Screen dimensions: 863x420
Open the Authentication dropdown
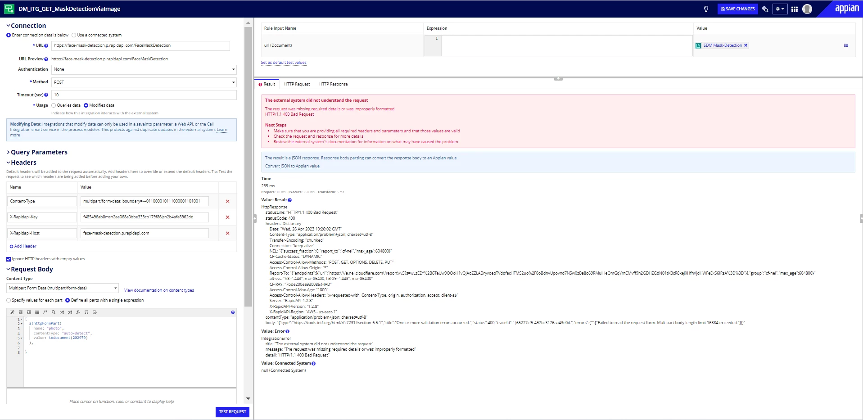[144, 69]
